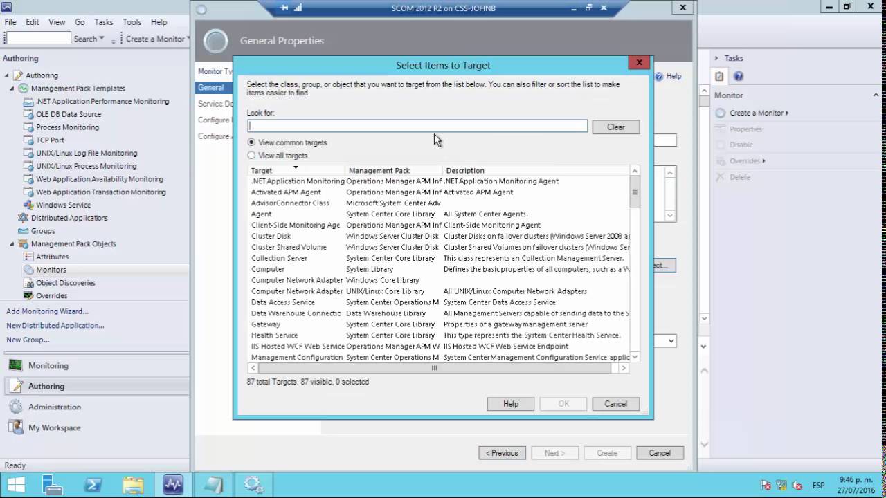Open Groups node icon
Screen dimensions: 886x498
(23, 231)
